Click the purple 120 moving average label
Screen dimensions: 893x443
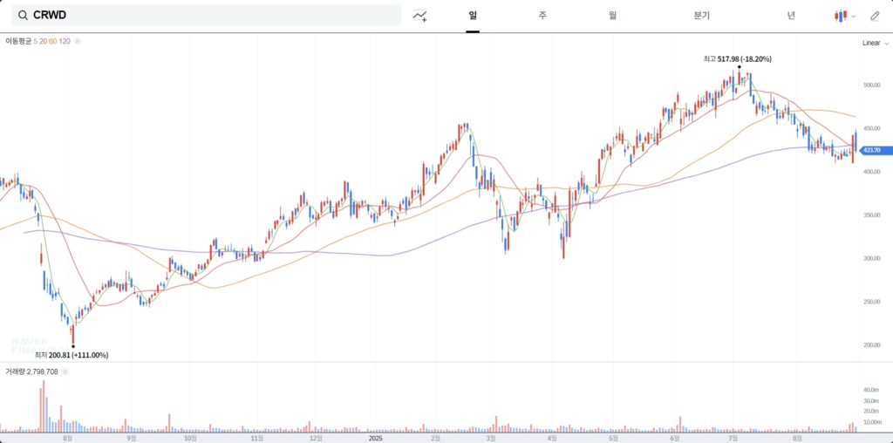pyautogui.click(x=65, y=41)
